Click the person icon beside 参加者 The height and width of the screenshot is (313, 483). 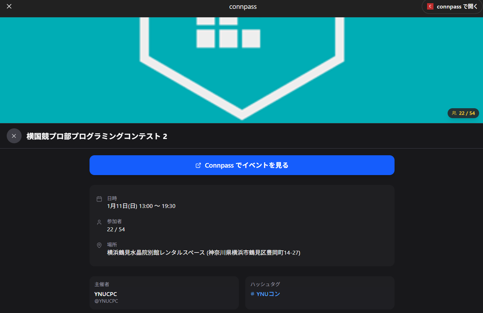99,222
